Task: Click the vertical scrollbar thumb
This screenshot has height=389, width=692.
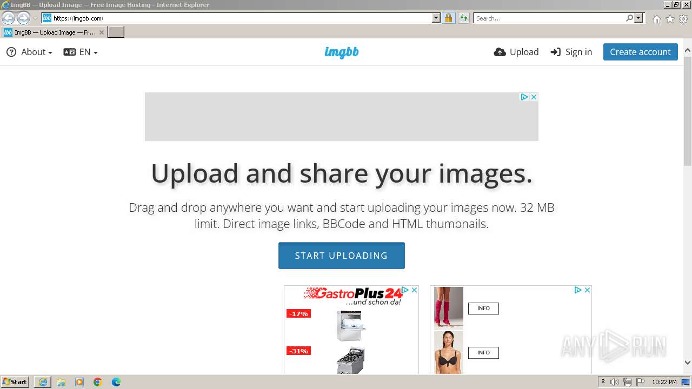Action: (x=688, y=111)
